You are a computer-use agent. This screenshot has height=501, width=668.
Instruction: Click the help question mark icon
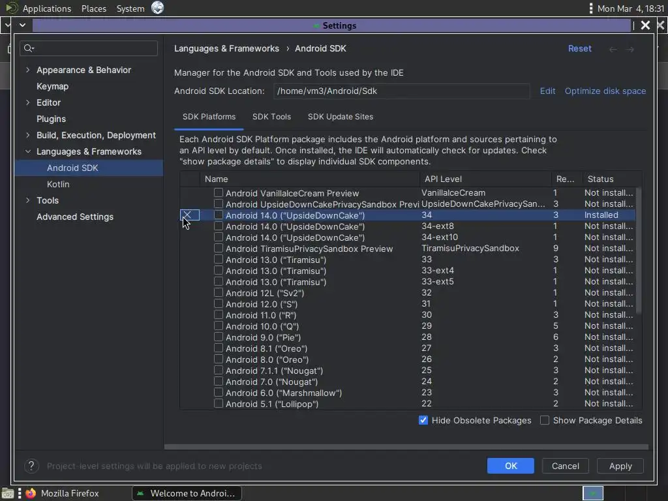(31, 466)
